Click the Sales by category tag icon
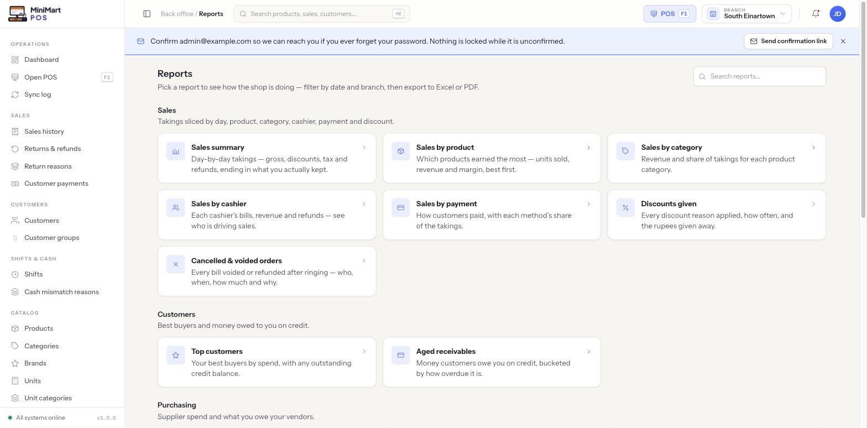Screen dimensions: 867x428 coord(625,152)
